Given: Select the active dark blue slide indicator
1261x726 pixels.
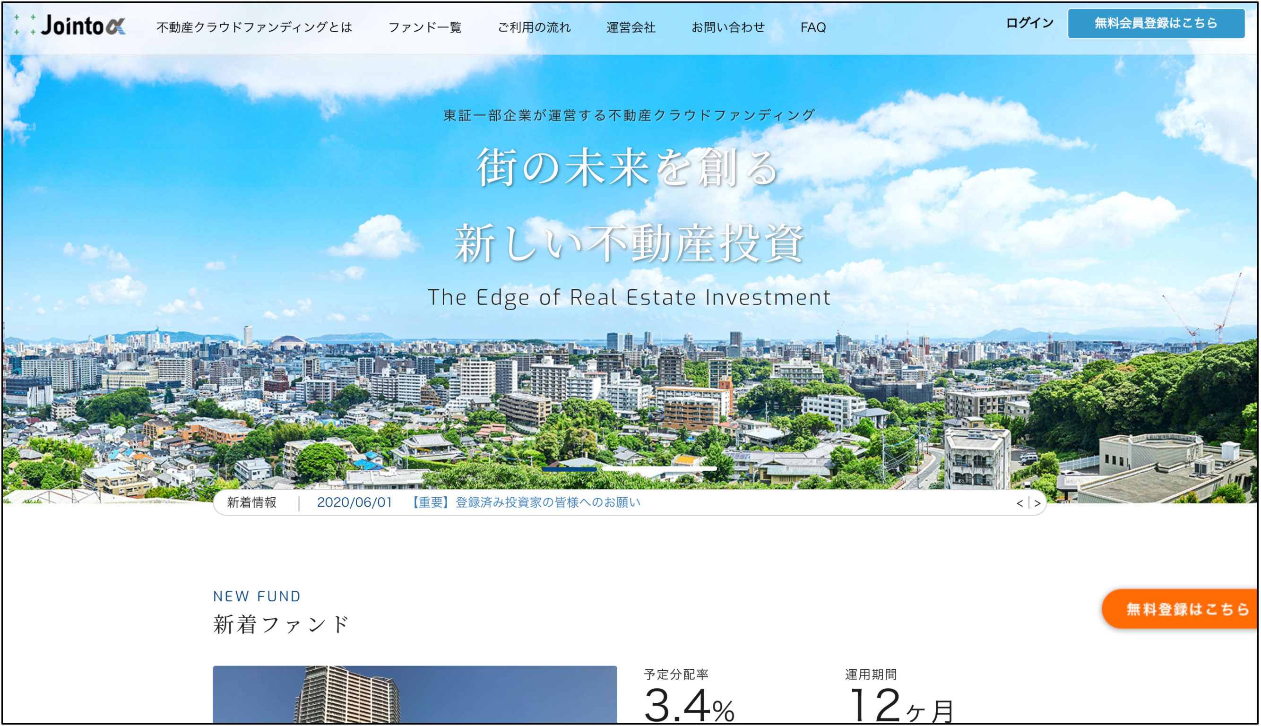Looking at the screenshot, I should (570, 469).
